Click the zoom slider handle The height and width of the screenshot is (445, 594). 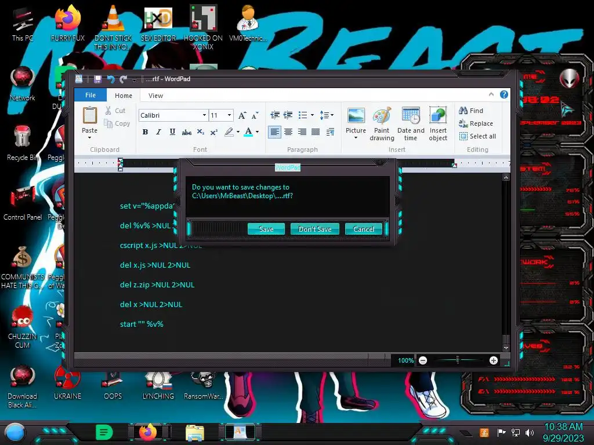pos(458,360)
